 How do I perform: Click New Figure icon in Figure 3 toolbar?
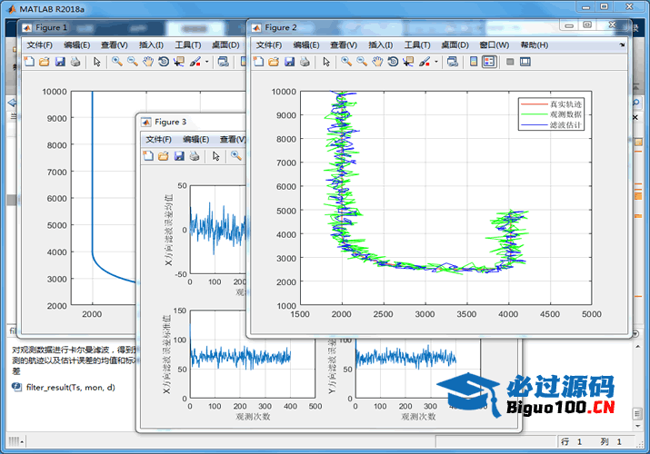pyautogui.click(x=148, y=156)
